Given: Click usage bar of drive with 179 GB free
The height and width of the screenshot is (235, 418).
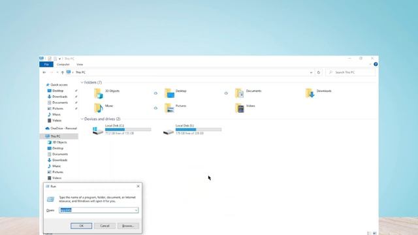Looking at the screenshot, I should 199,129.
